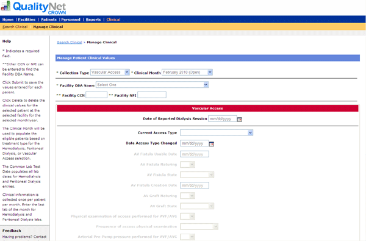This screenshot has height=241, width=366.
Task: Click the red Vascular Access section header
Action: point(207,109)
